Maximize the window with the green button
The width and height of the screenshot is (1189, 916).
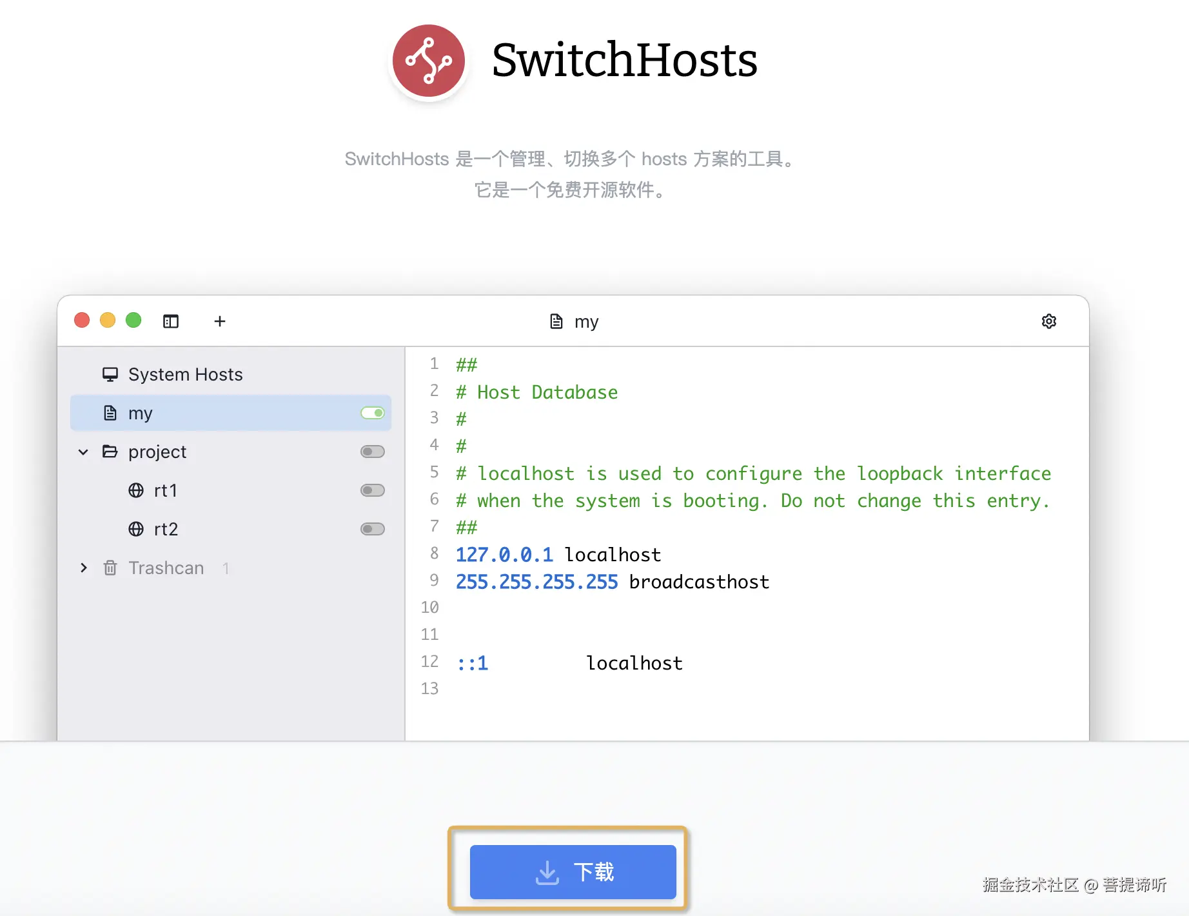133,321
